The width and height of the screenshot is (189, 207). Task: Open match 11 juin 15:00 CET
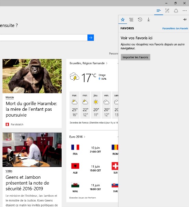coord(95,168)
